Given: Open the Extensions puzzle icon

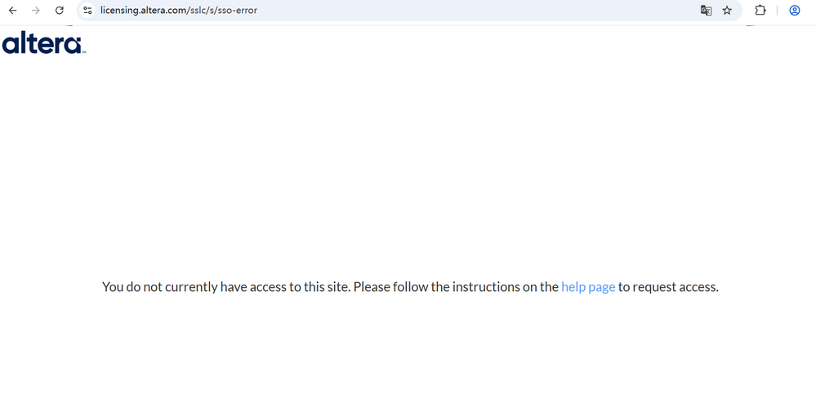Looking at the screenshot, I should click(x=760, y=11).
